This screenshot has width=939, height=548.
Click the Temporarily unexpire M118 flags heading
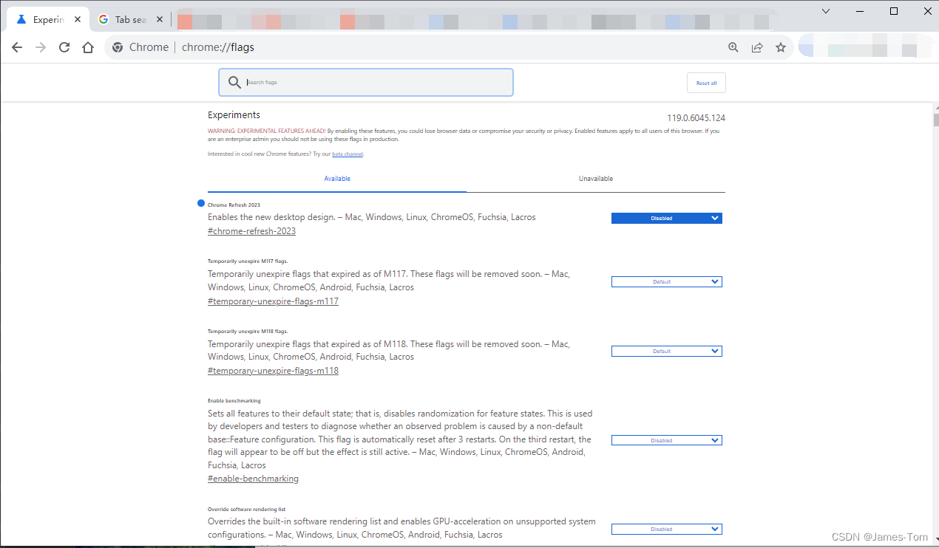[x=248, y=331]
